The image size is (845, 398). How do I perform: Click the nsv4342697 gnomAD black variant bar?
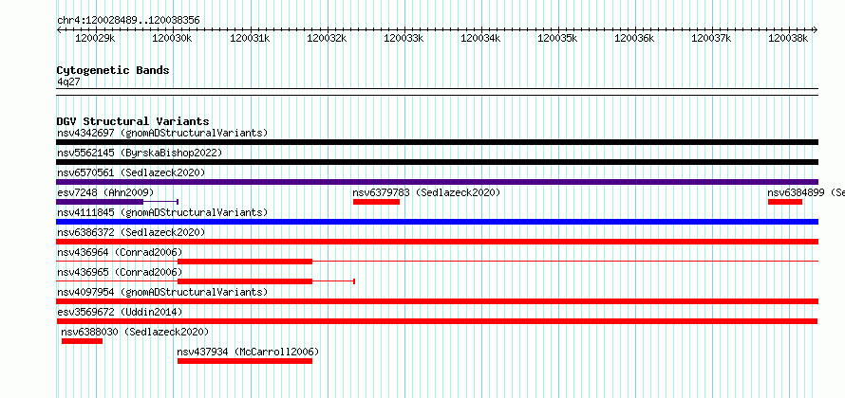tap(437, 142)
